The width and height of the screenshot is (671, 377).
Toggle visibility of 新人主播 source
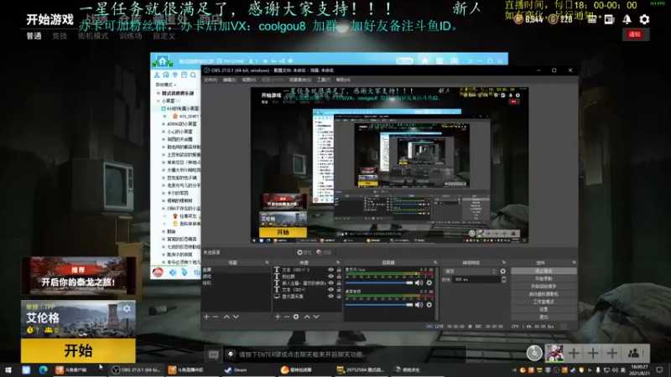(330, 283)
